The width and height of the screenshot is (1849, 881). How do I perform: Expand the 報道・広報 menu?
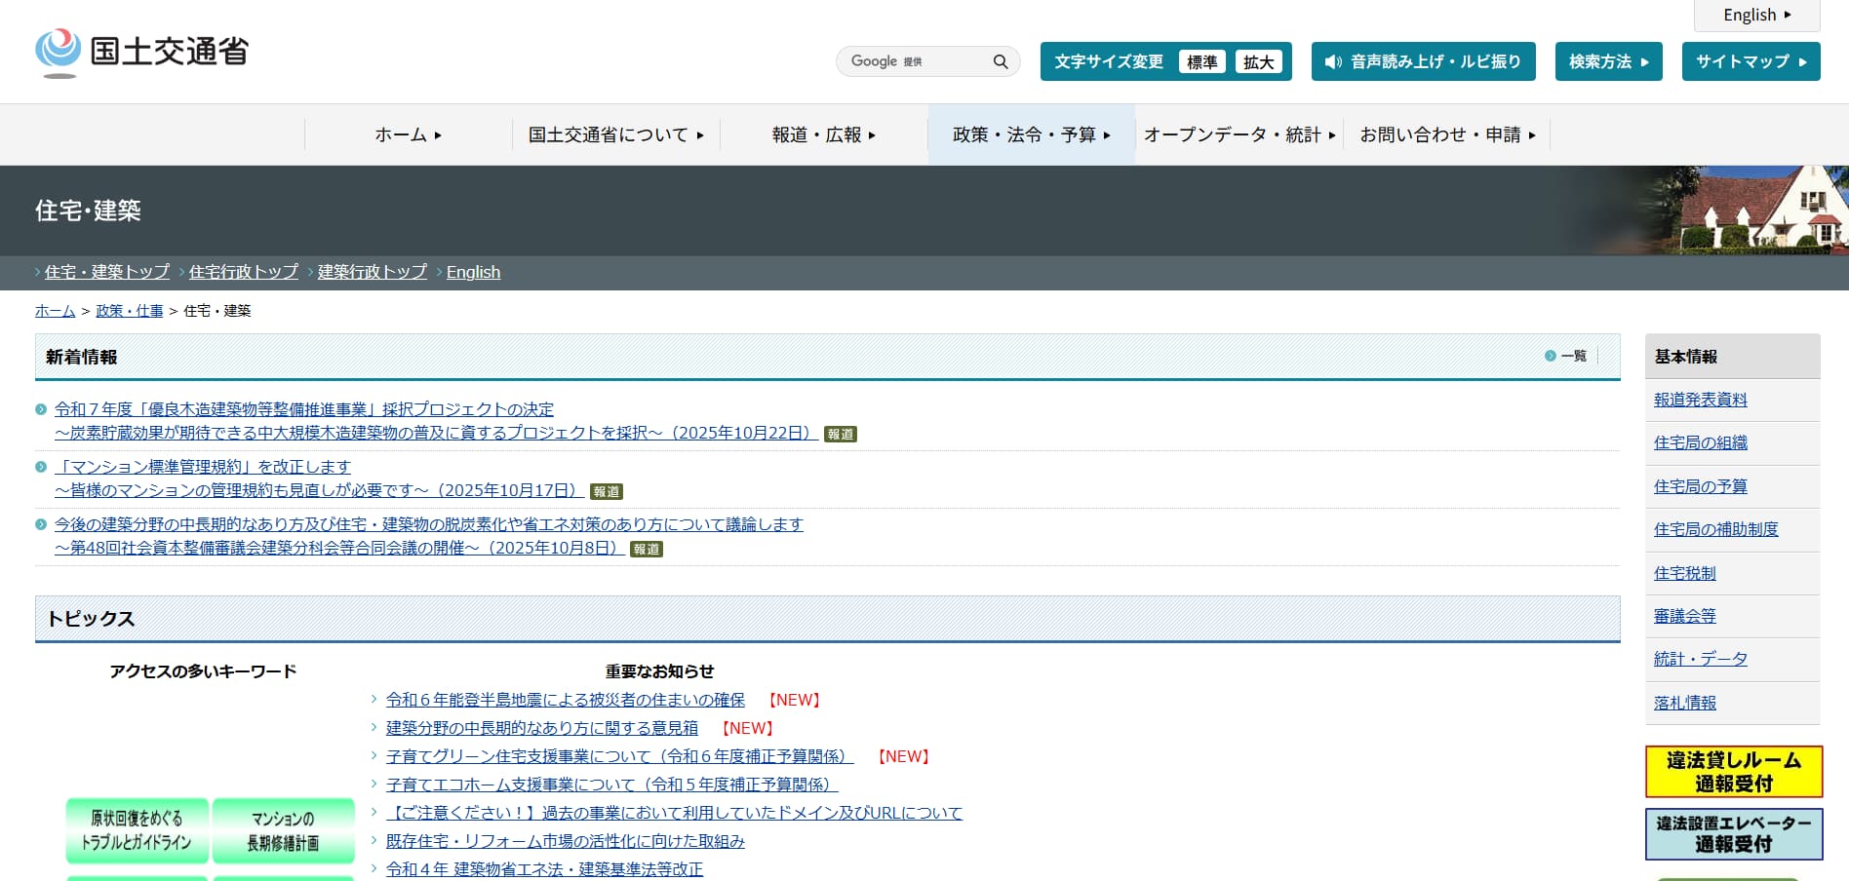click(x=823, y=134)
